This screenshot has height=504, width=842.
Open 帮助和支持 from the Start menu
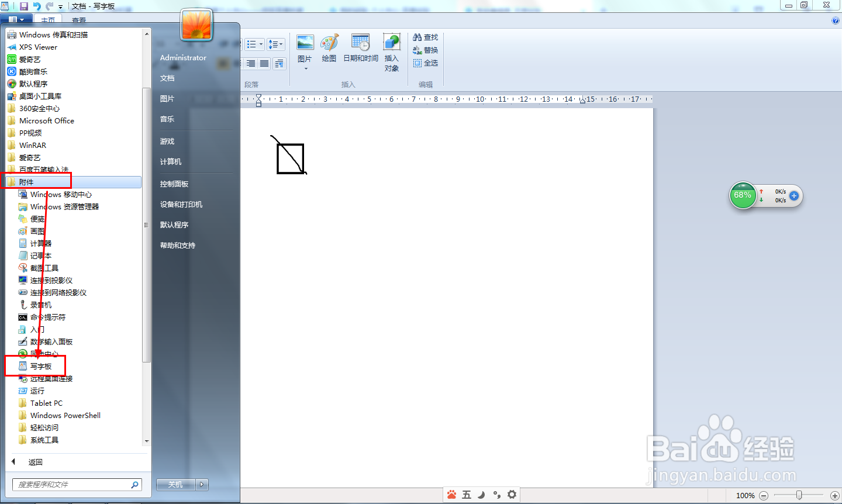pos(178,246)
